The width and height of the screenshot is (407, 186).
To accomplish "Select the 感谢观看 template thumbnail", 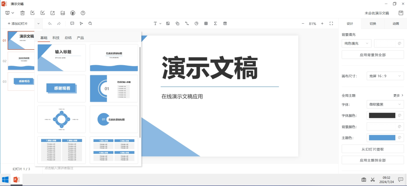I will [61, 88].
